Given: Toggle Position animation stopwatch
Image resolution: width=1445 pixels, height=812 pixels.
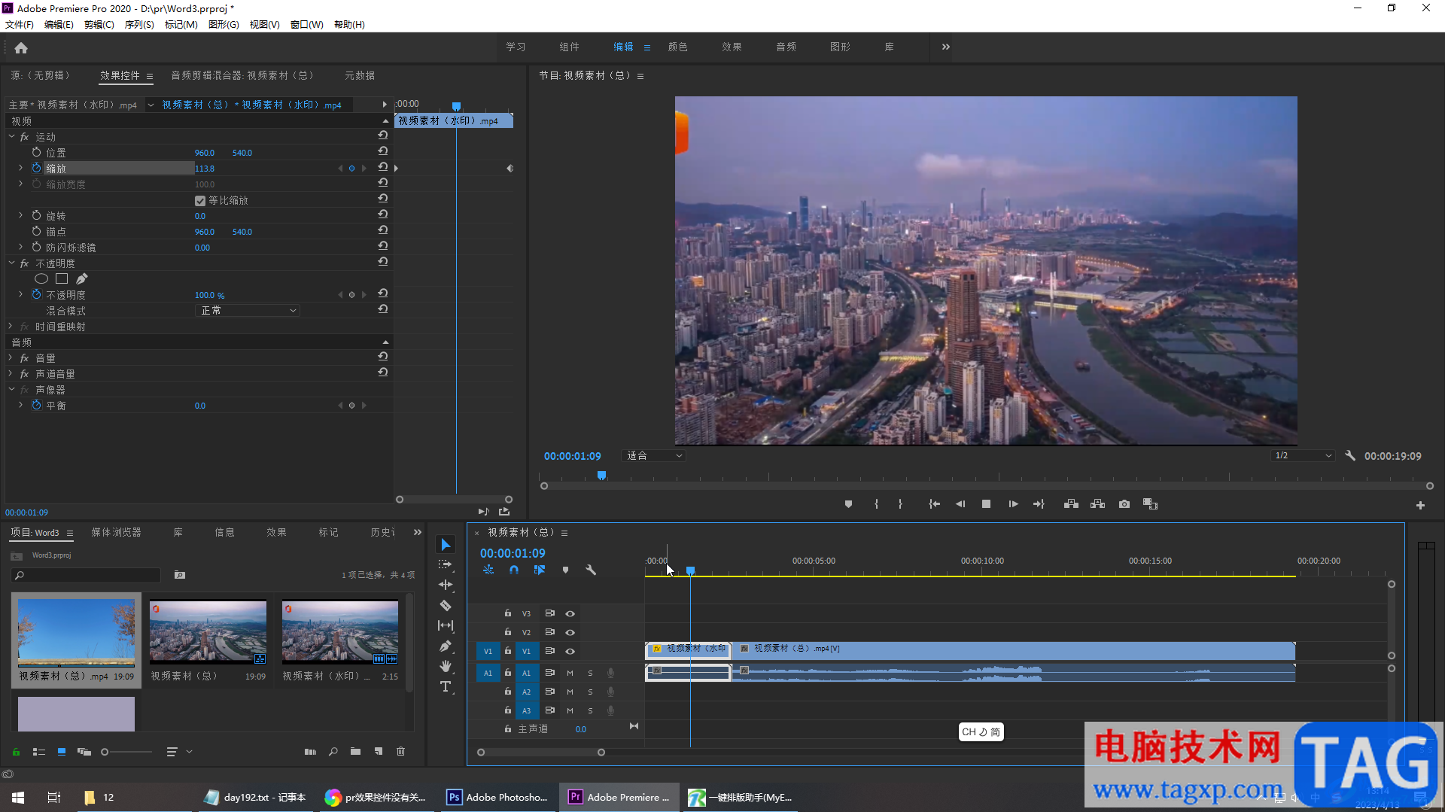Looking at the screenshot, I should click(36, 152).
